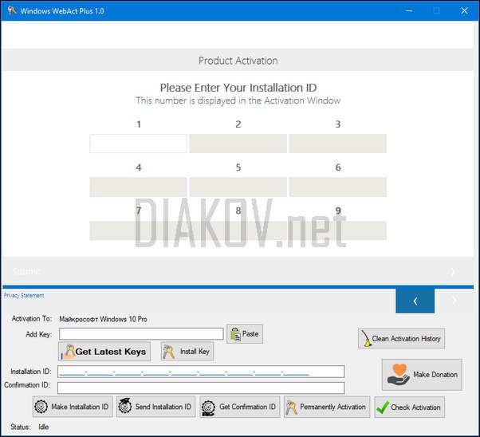This screenshot has height=437, width=480.
Task: Click the keys icon on Install Key
Action: click(169, 351)
